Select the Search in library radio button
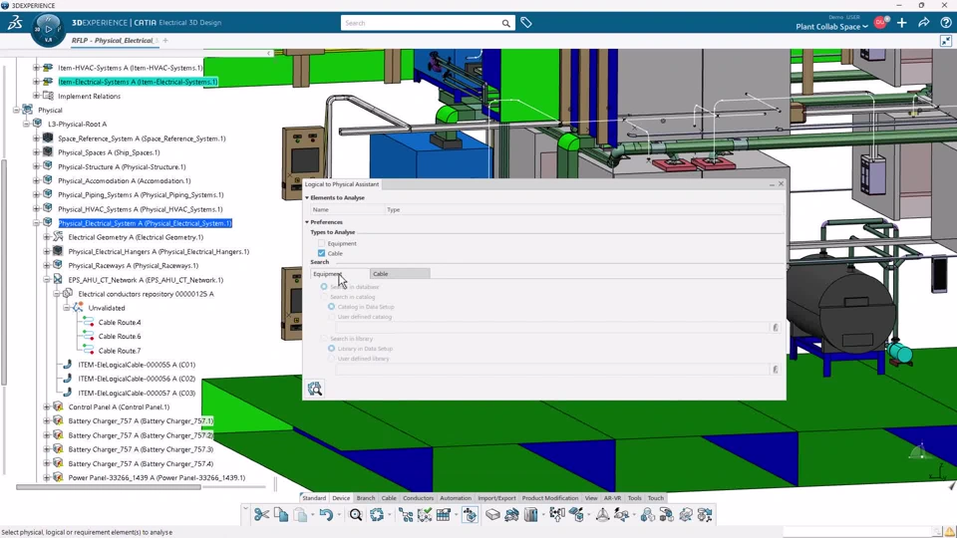The image size is (957, 538). click(x=324, y=339)
